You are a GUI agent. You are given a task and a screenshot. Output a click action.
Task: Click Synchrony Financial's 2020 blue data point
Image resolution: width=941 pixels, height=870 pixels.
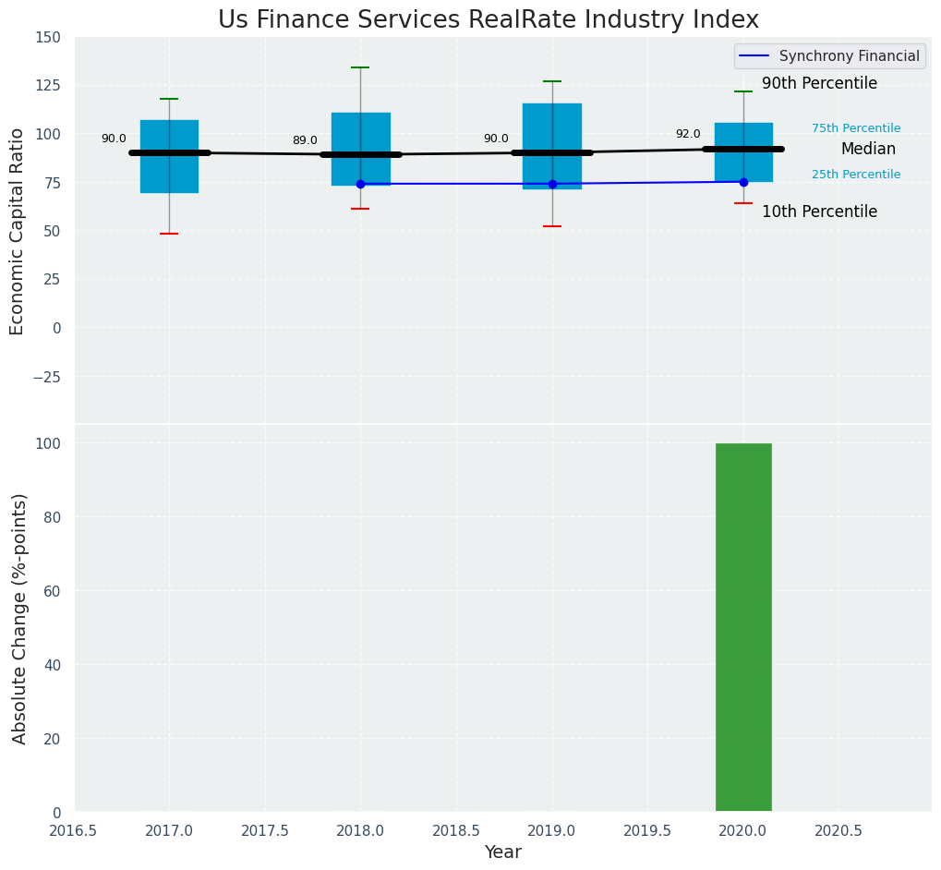pyautogui.click(x=743, y=182)
